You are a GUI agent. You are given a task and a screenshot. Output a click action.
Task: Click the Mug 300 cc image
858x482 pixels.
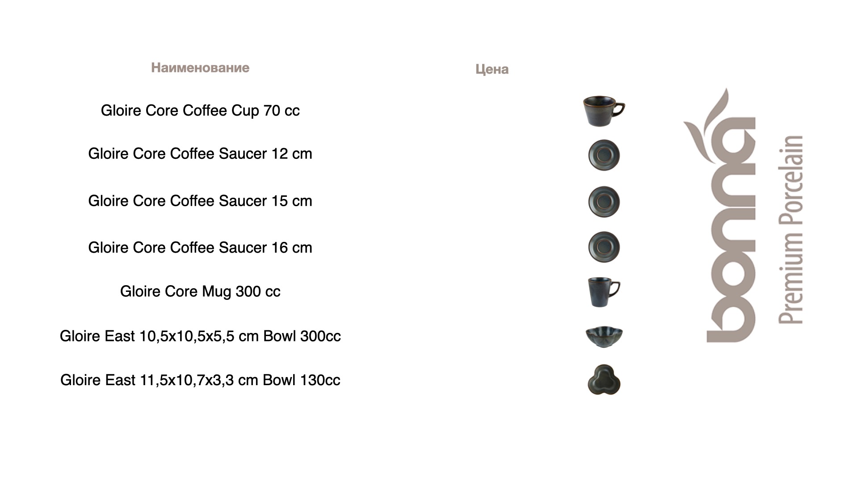tap(604, 292)
